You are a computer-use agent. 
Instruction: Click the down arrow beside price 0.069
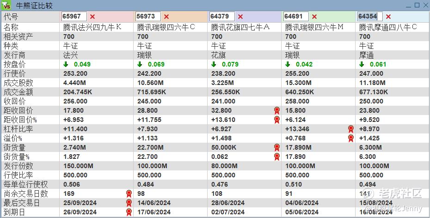(x=140, y=64)
